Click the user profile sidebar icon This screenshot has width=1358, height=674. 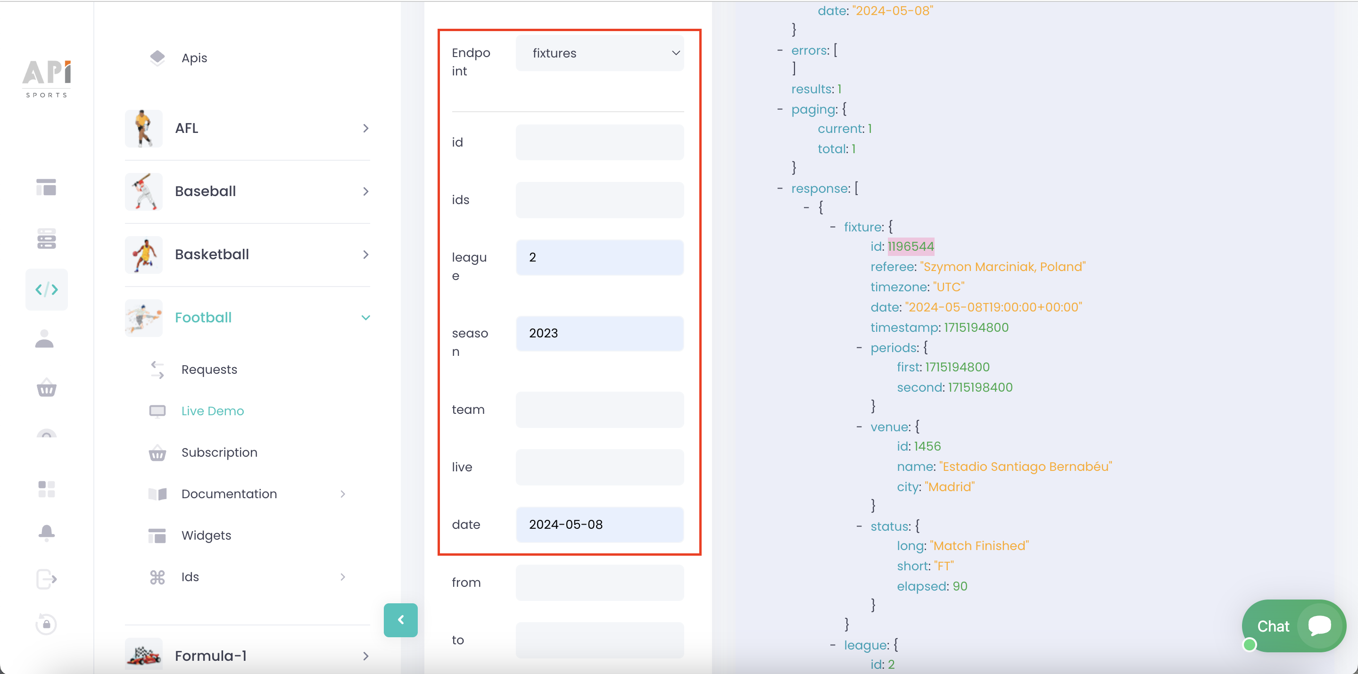(x=47, y=339)
